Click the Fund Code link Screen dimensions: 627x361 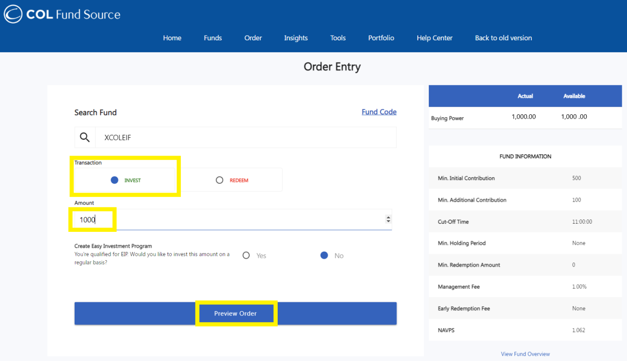(x=379, y=112)
